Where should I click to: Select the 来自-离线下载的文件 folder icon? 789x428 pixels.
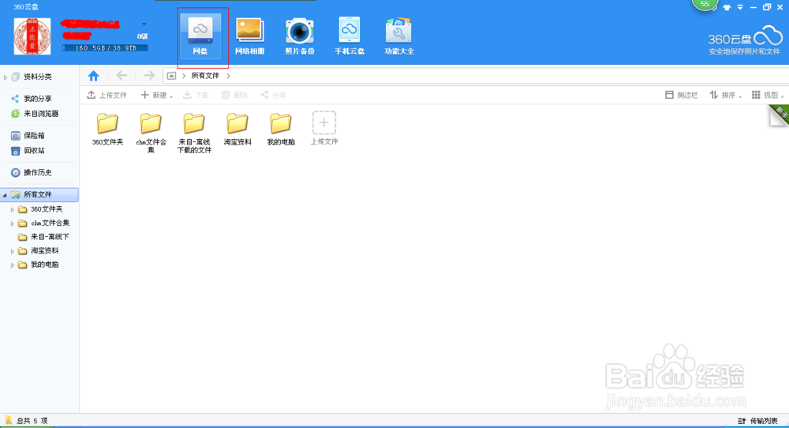194,123
